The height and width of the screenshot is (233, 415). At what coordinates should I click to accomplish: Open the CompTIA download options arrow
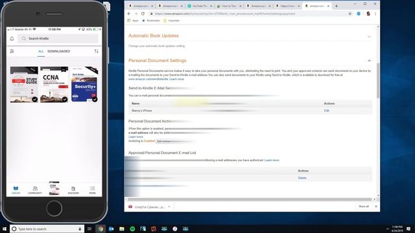[169, 207]
